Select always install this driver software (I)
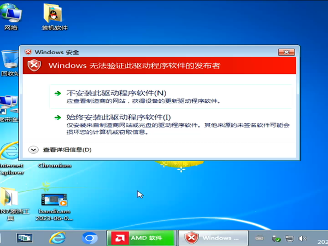This screenshot has height=246, width=328. (171, 124)
